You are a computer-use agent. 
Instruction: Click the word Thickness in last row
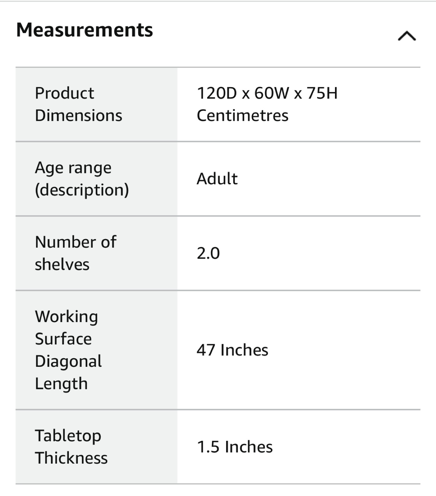click(x=71, y=458)
